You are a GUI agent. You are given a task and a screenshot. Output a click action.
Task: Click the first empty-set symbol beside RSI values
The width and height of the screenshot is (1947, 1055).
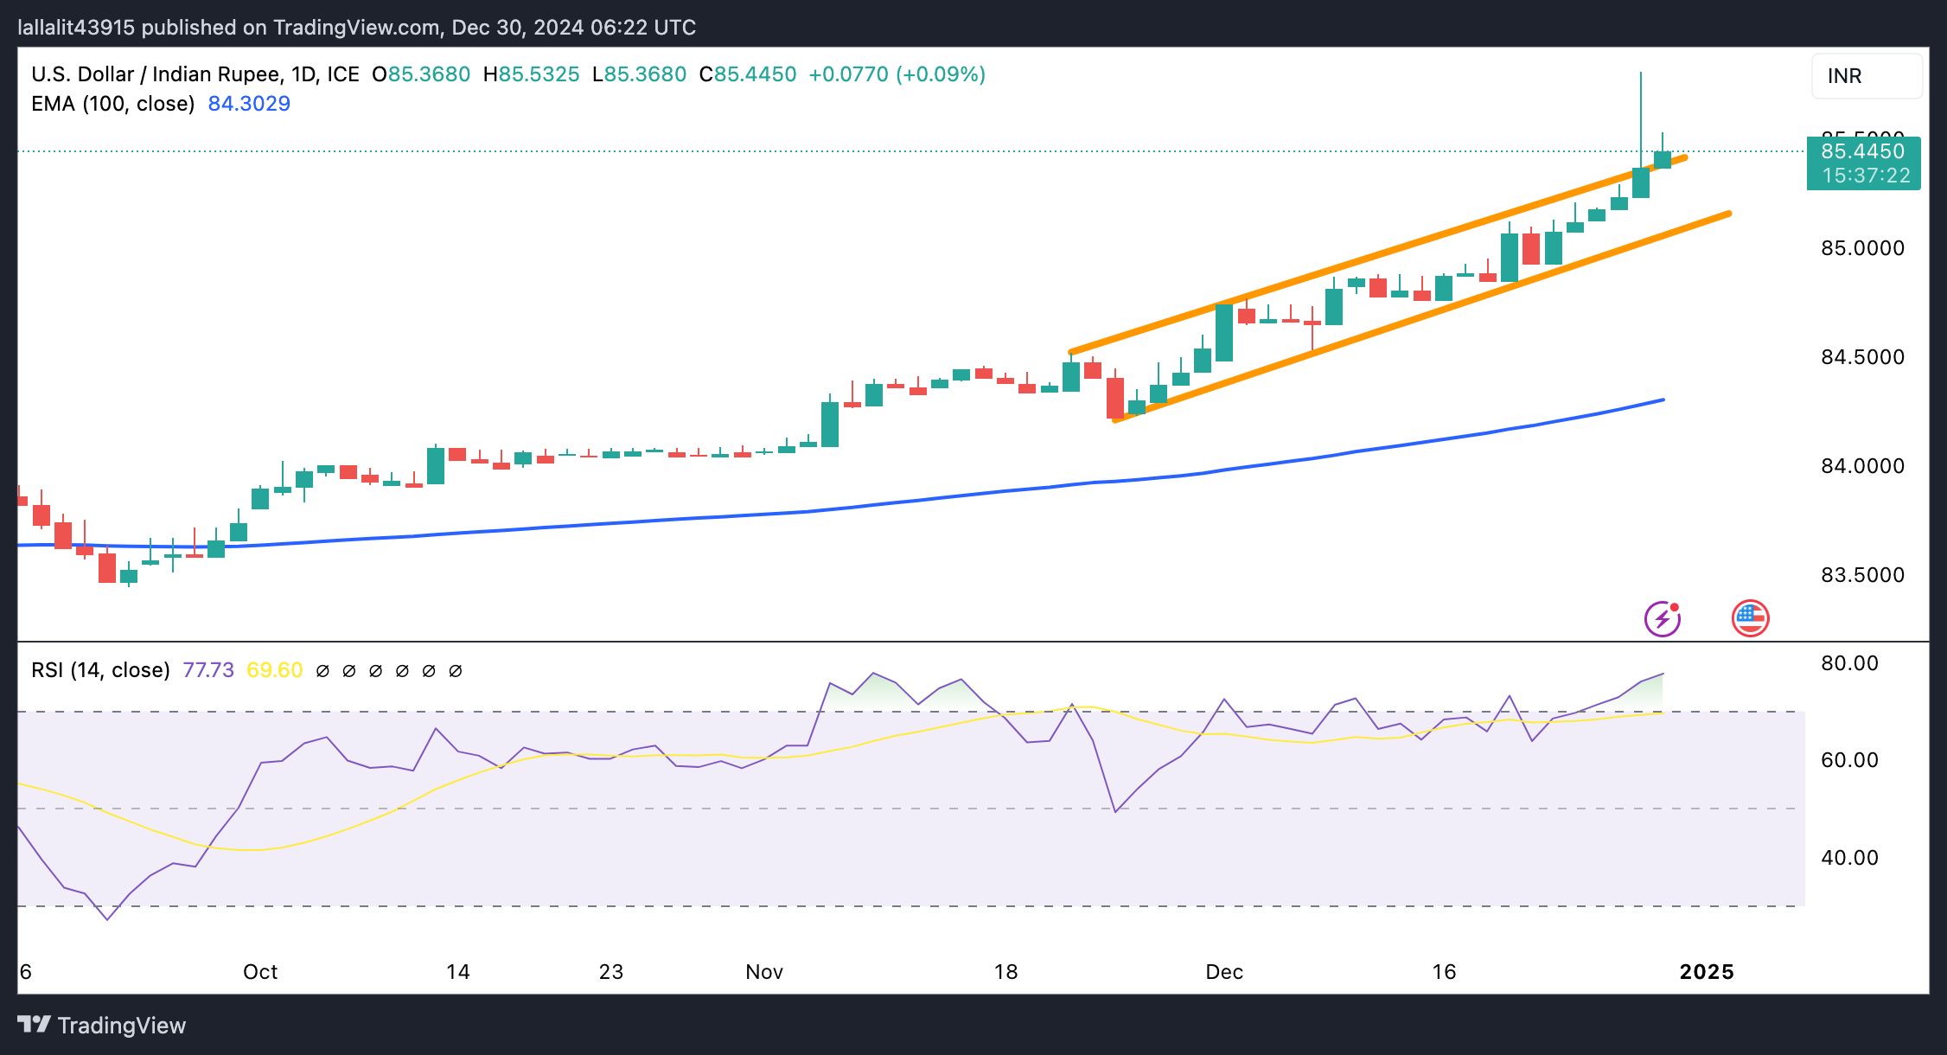pyautogui.click(x=322, y=671)
